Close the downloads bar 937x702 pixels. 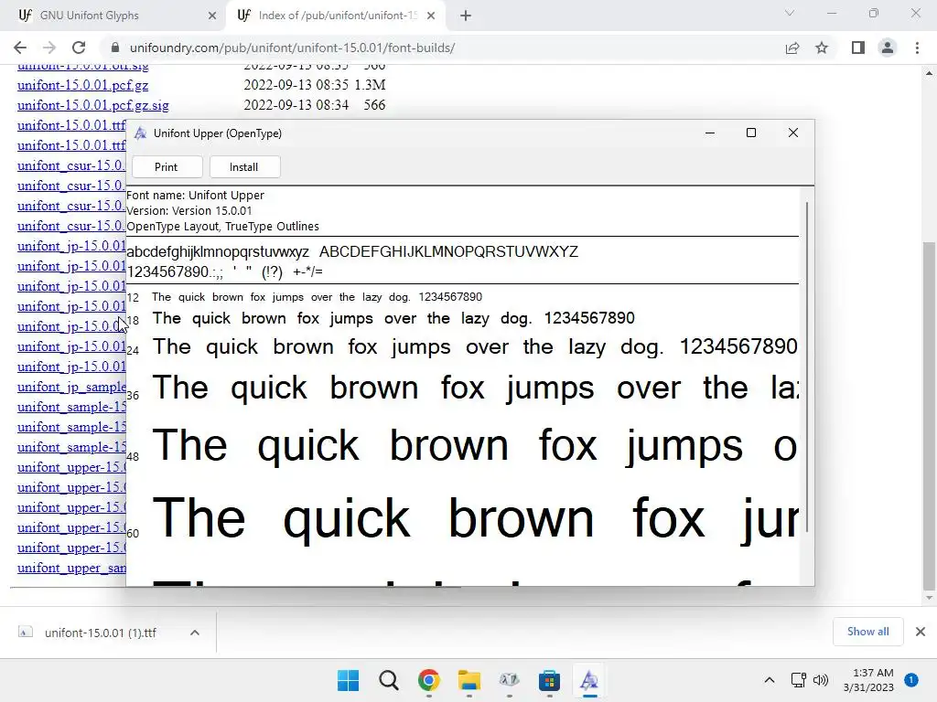(x=921, y=632)
